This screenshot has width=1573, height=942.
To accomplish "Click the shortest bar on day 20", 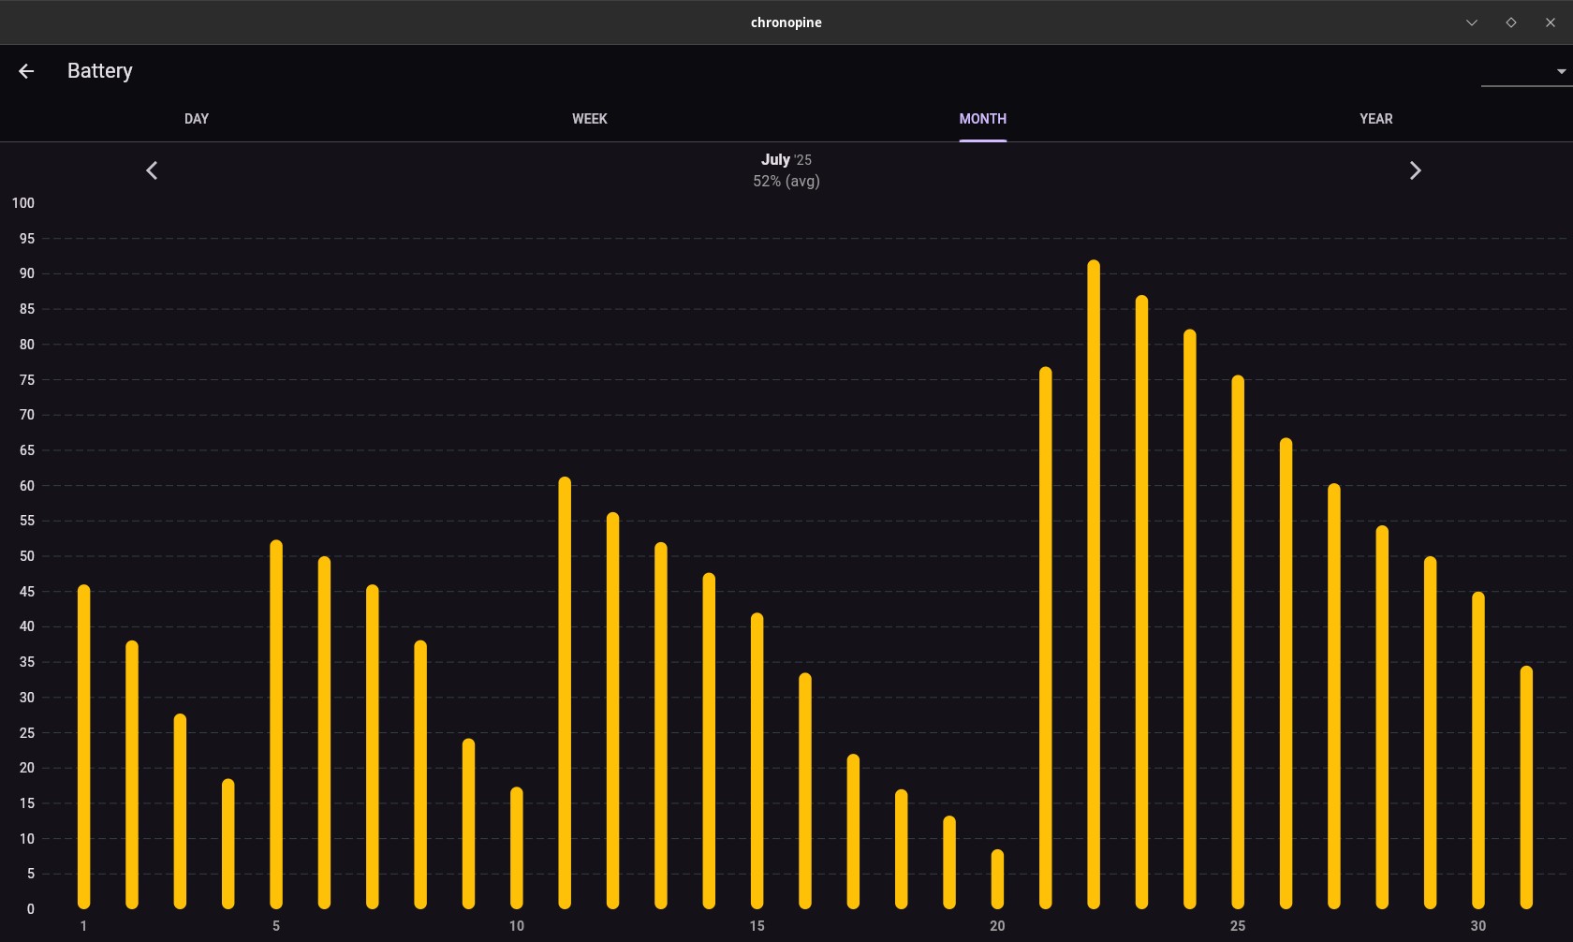I will pyautogui.click(x=997, y=879).
